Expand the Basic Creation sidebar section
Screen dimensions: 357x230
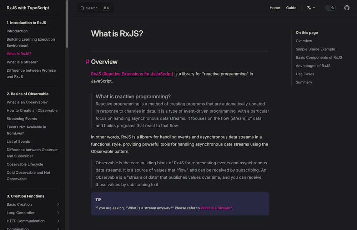58,205
